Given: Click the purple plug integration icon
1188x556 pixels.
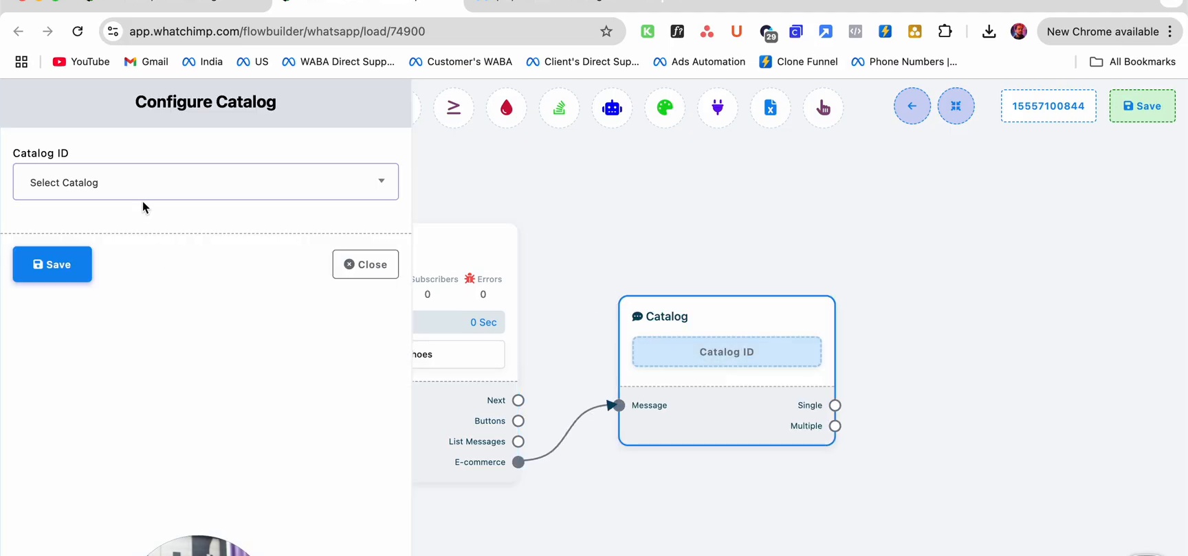Looking at the screenshot, I should (x=718, y=108).
